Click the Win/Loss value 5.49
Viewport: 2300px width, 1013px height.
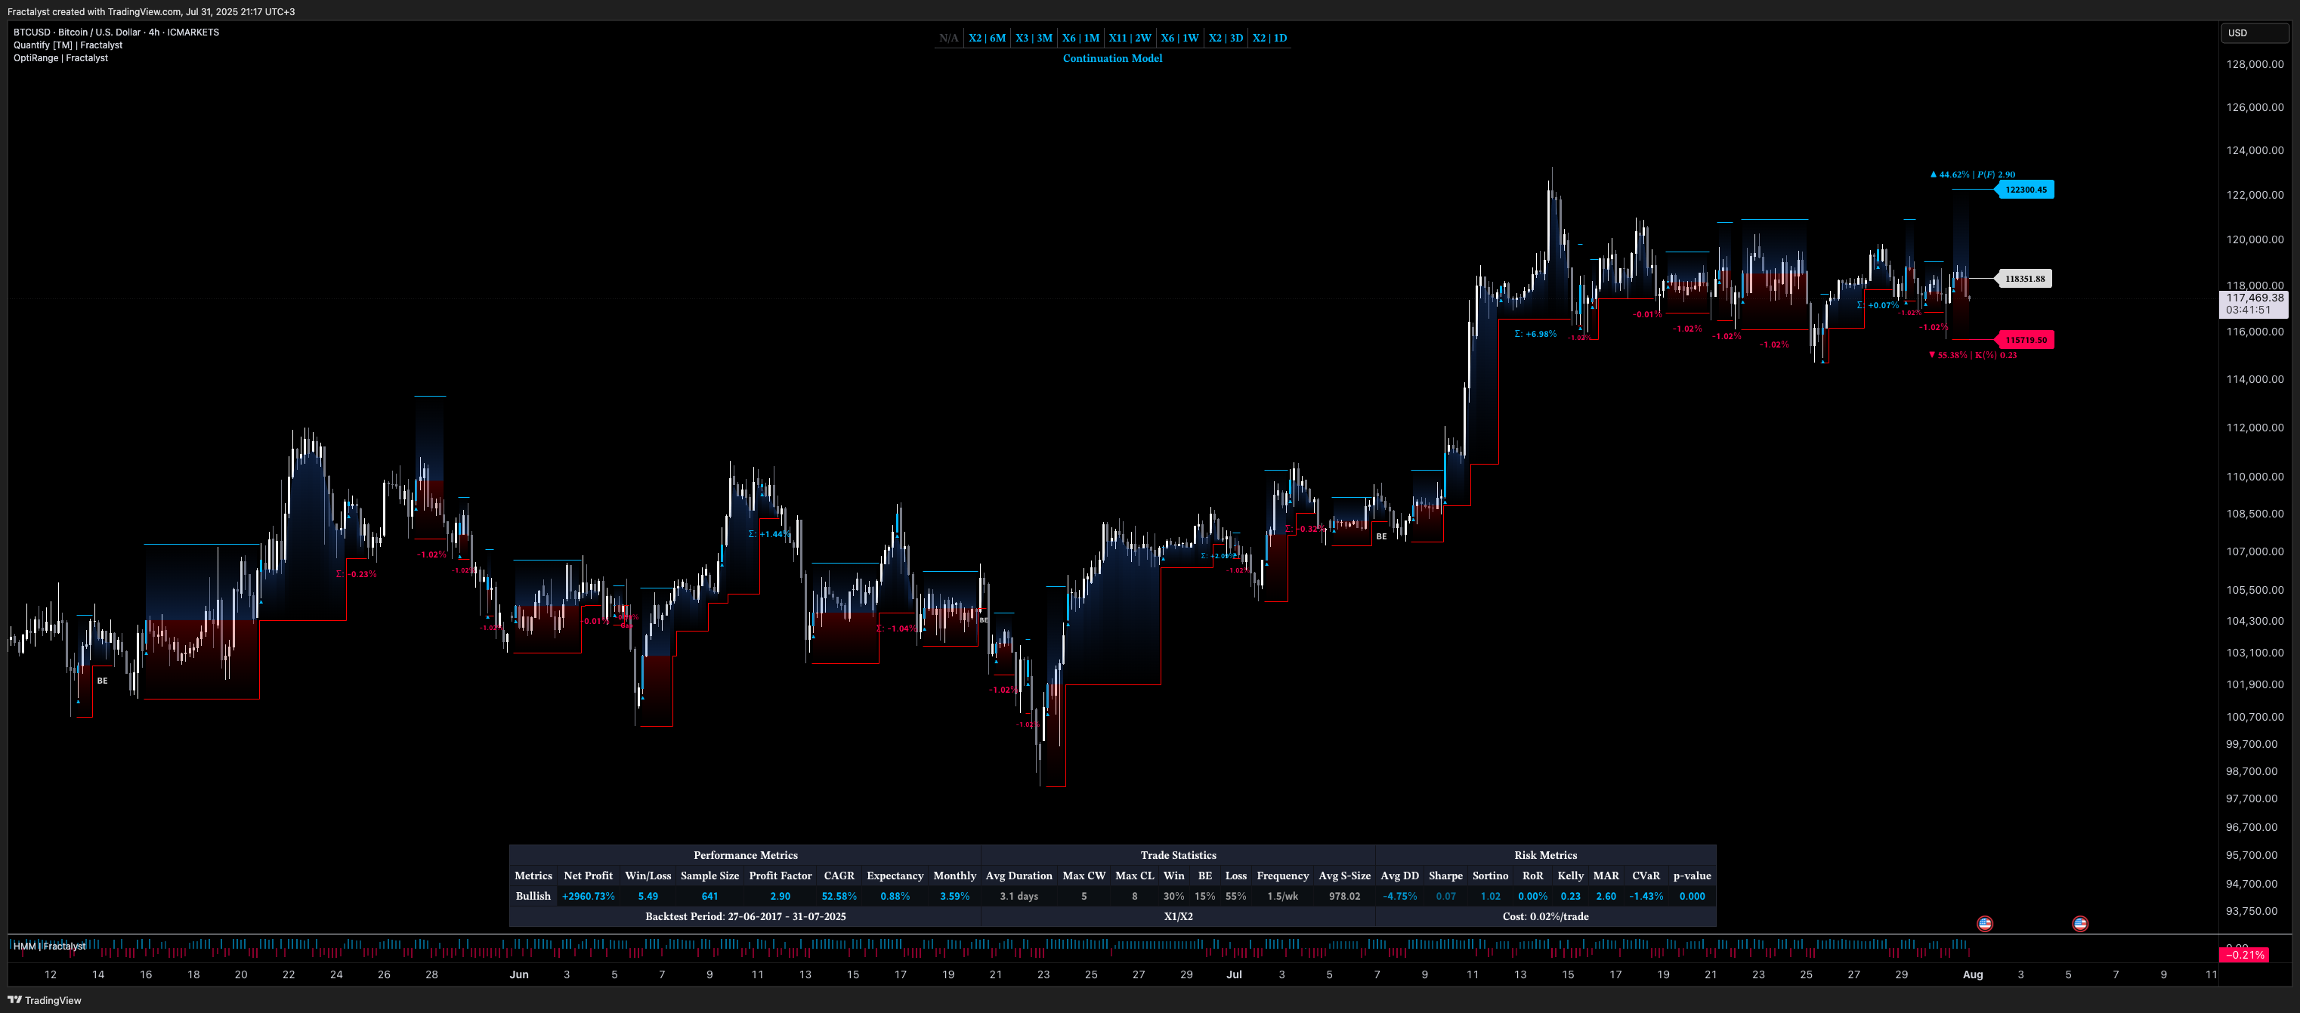coord(648,896)
